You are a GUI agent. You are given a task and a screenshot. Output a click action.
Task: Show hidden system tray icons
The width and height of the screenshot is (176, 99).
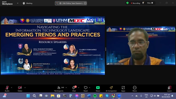pos(132,96)
